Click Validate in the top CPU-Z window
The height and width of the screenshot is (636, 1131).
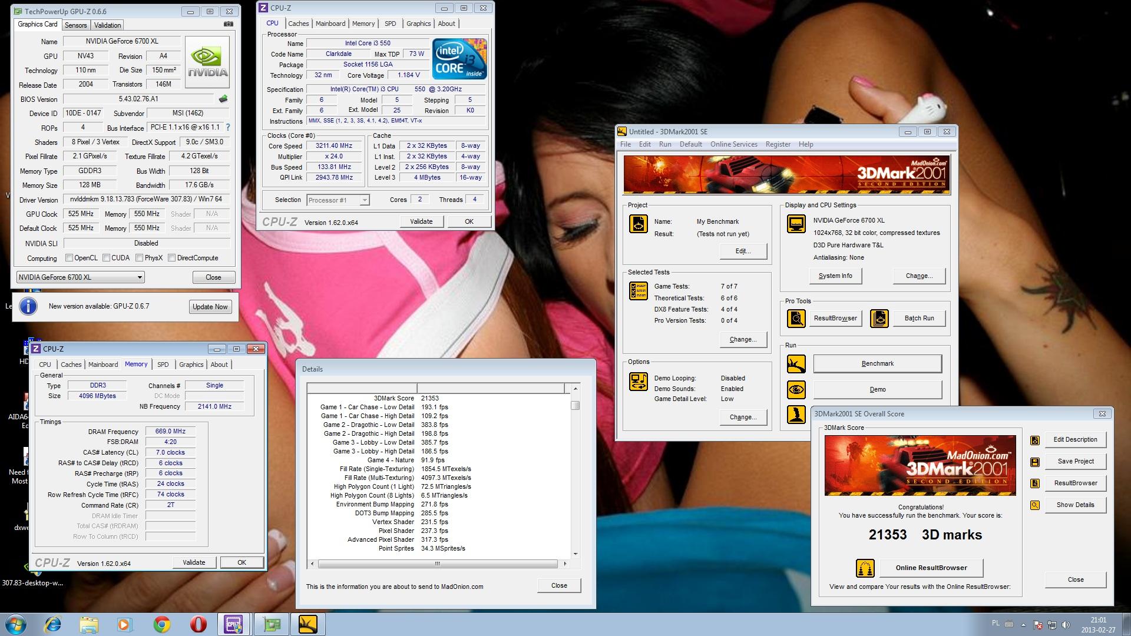coord(421,221)
